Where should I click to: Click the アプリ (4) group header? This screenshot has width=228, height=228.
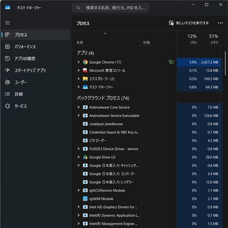click(x=85, y=53)
